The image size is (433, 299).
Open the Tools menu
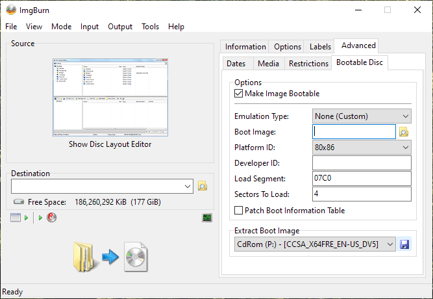pyautogui.click(x=150, y=27)
